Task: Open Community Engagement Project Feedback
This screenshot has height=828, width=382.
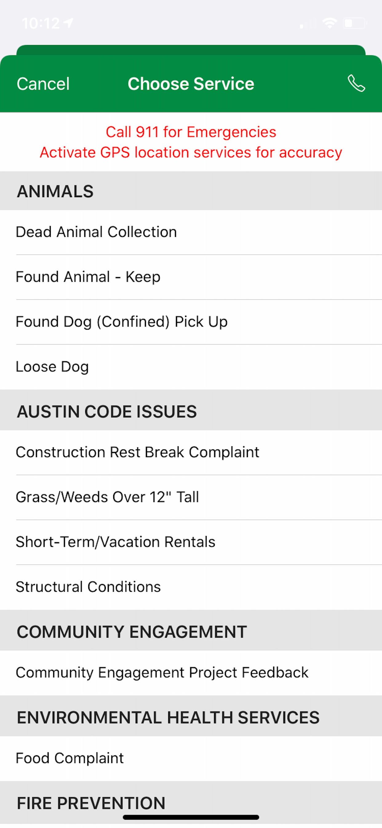Action: point(162,672)
